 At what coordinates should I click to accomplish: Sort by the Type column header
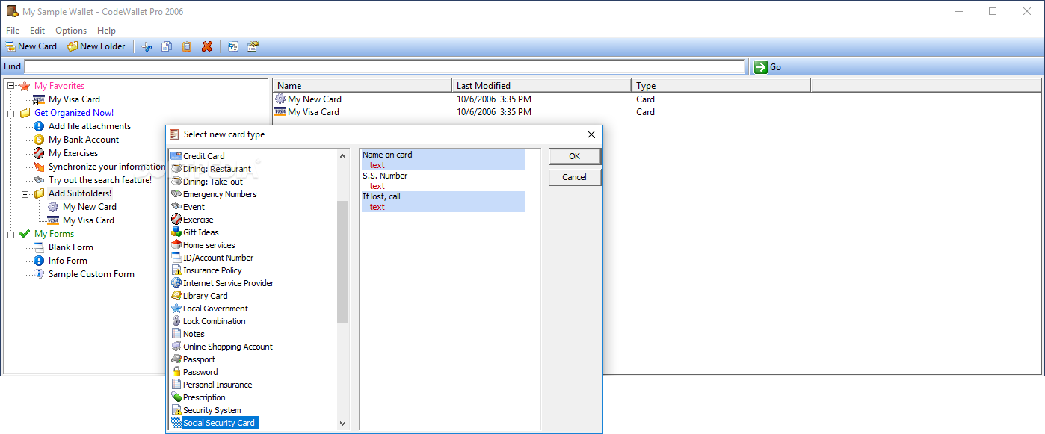(721, 86)
